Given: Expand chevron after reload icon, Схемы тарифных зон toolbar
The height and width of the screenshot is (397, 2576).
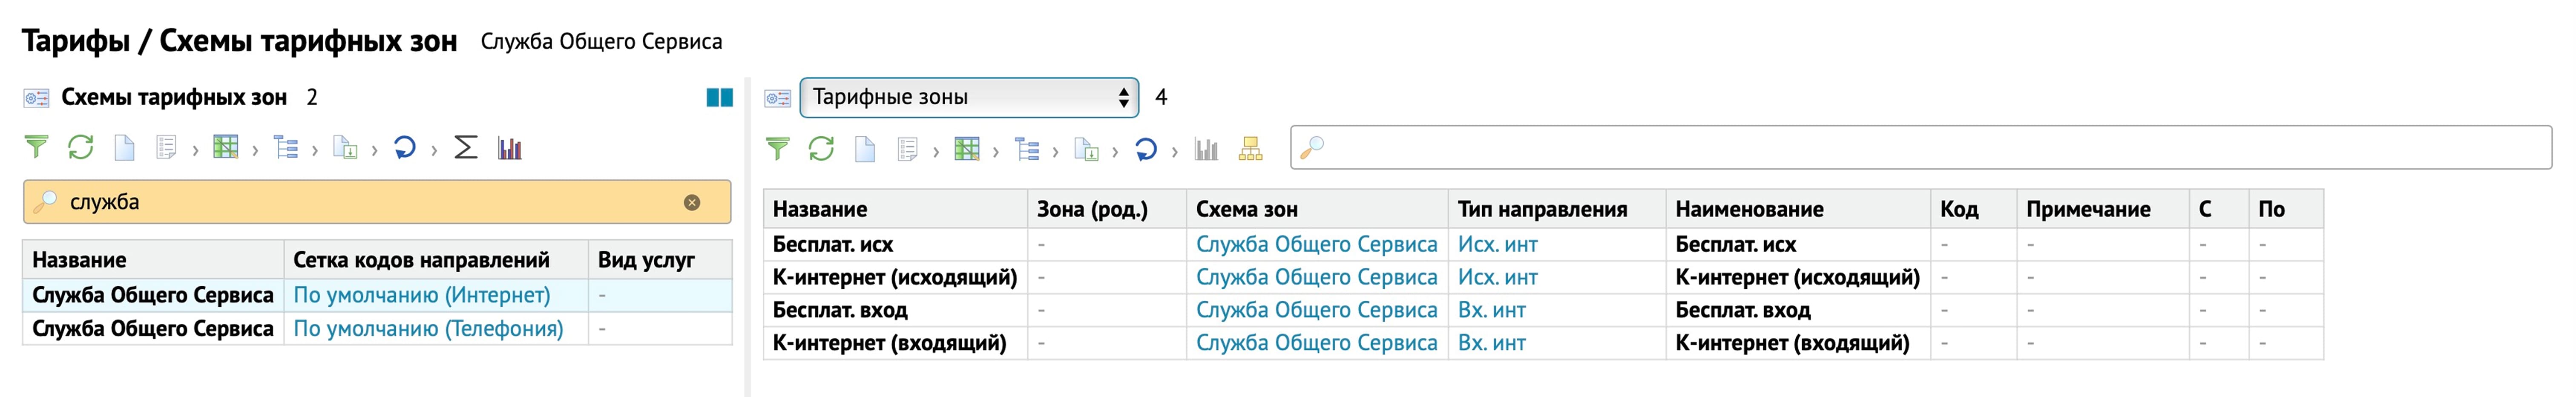Looking at the screenshot, I should pyautogui.click(x=434, y=150).
